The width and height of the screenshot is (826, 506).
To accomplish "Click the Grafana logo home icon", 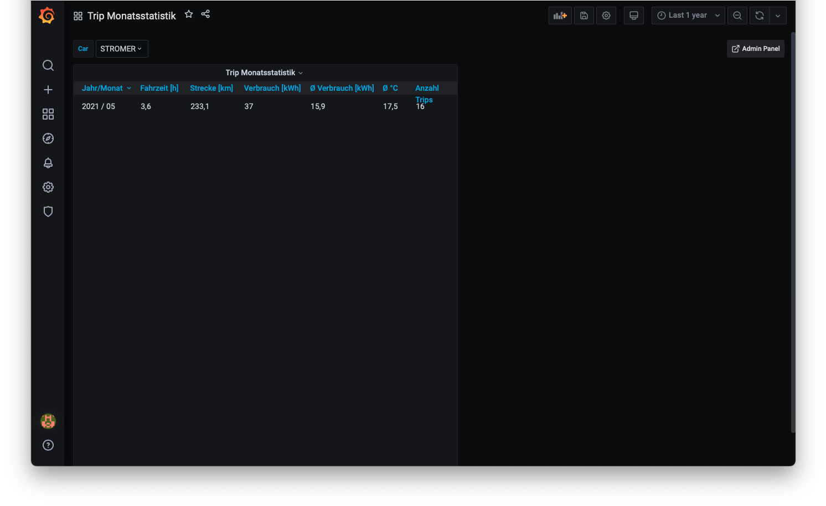I will click(x=47, y=16).
